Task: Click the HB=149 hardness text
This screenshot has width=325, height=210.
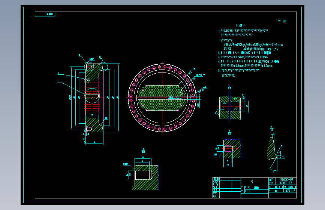Action: pyautogui.click(x=266, y=49)
